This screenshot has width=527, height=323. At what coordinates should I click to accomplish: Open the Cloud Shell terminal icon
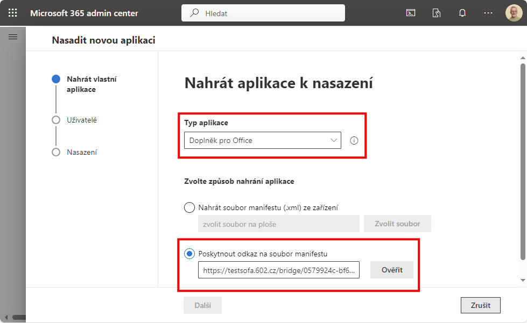click(x=411, y=13)
